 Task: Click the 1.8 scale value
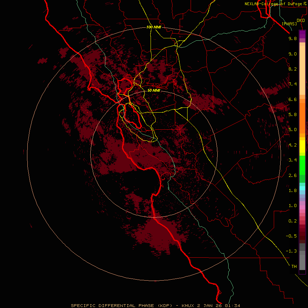[x=293, y=191]
